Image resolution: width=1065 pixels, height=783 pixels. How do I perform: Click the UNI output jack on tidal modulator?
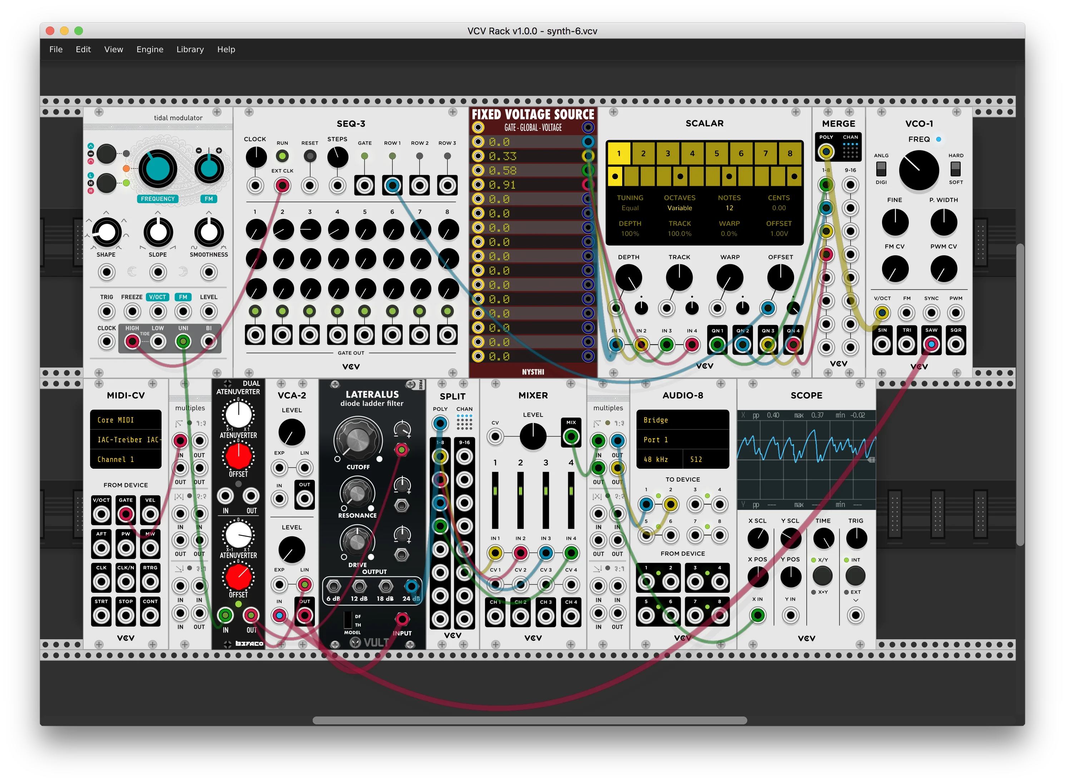[x=183, y=341]
